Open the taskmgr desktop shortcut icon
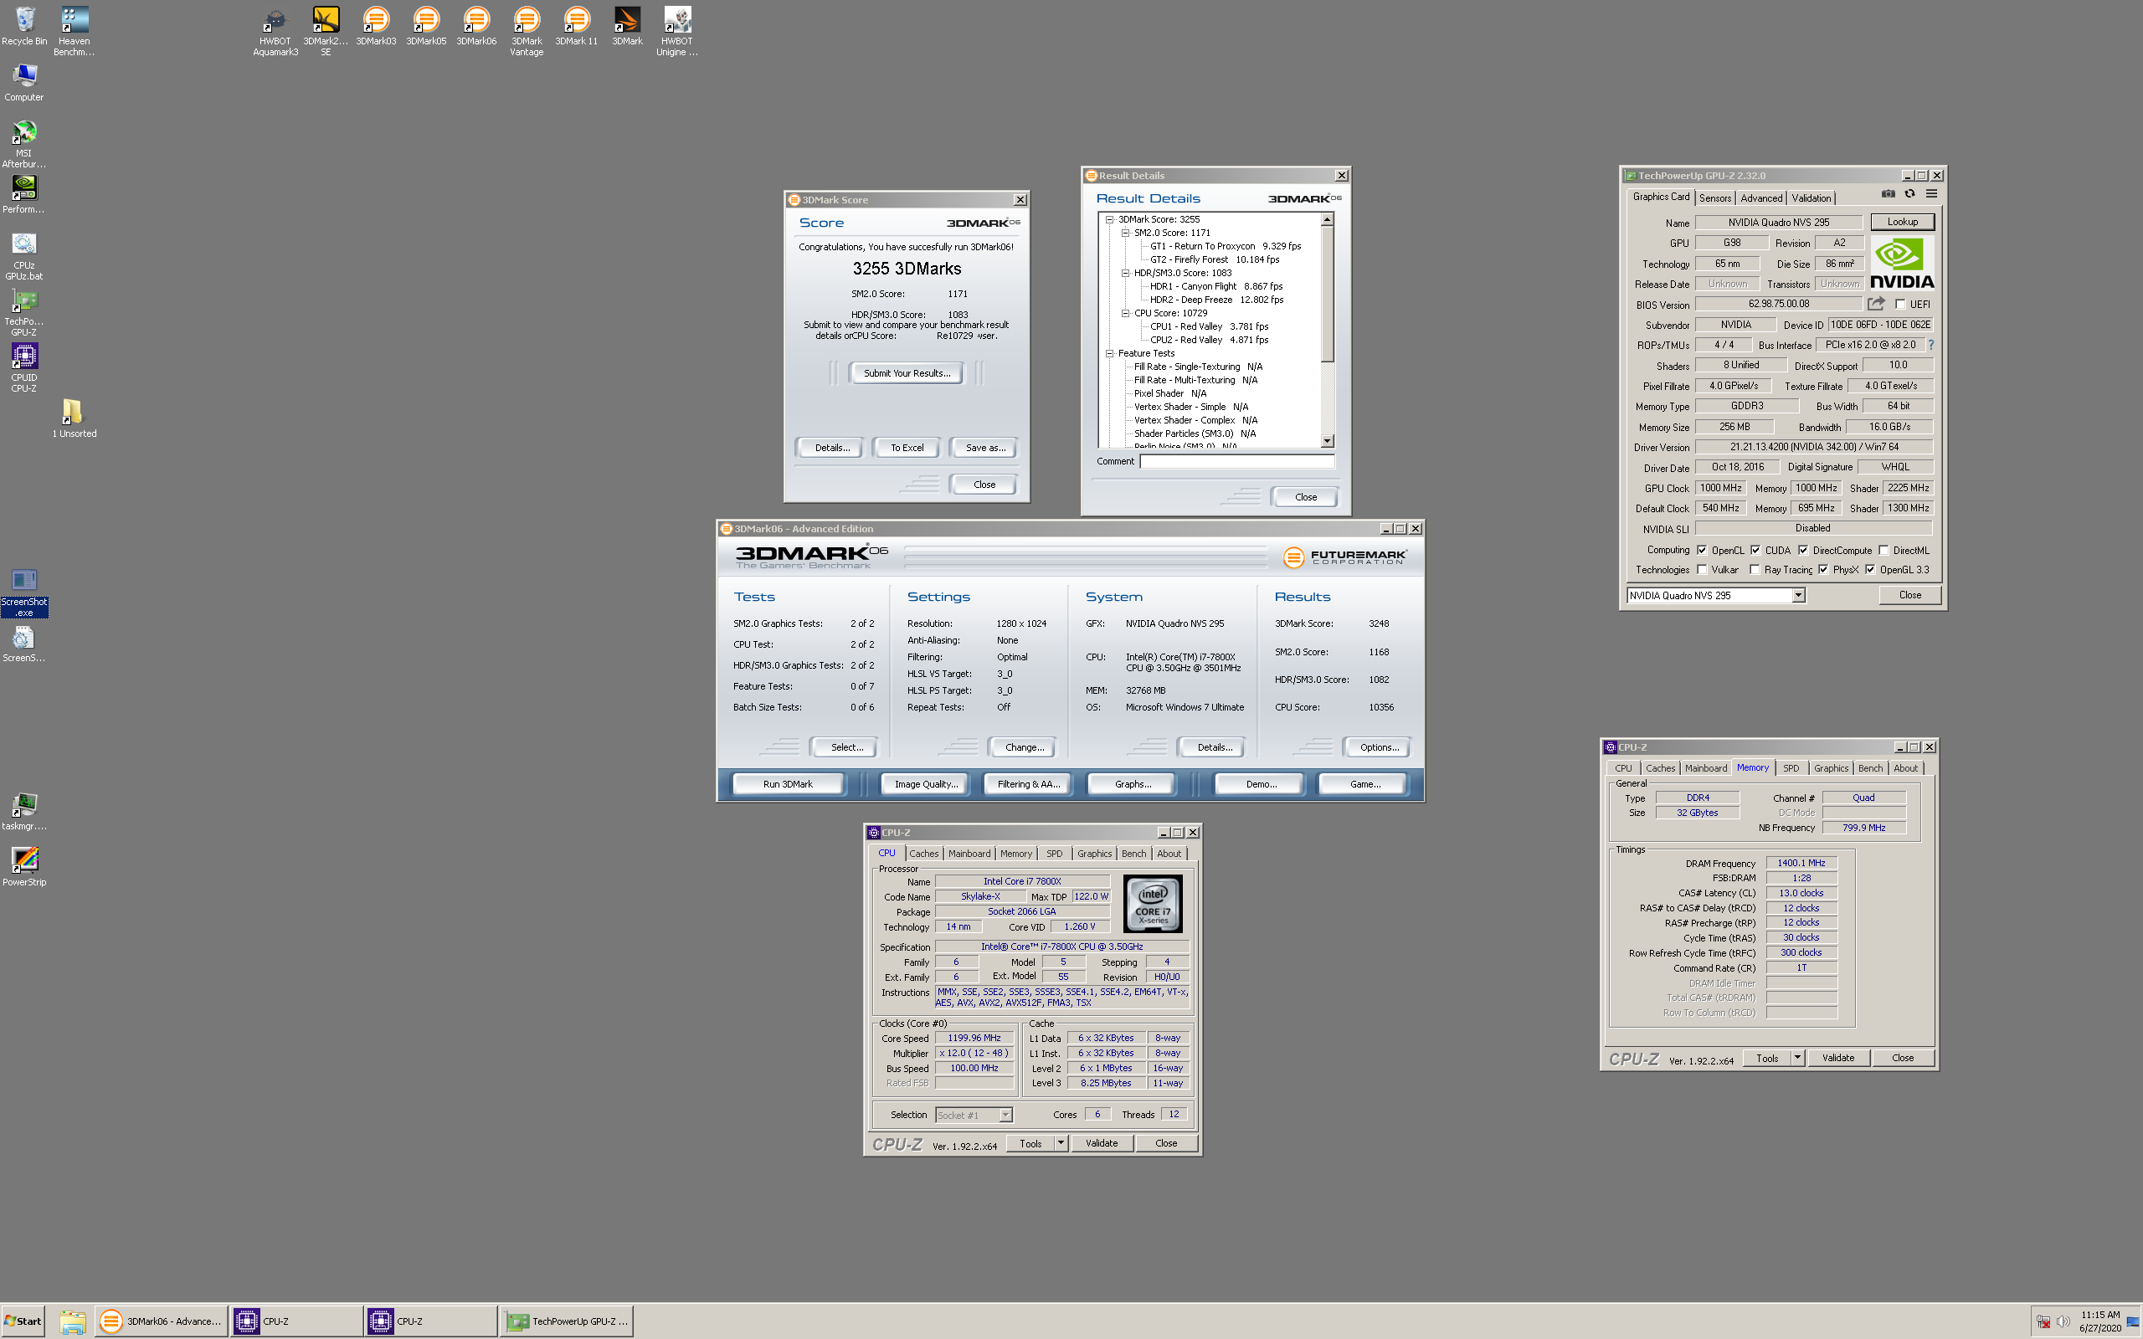Screen dimensions: 2143x1339 [x=25, y=811]
